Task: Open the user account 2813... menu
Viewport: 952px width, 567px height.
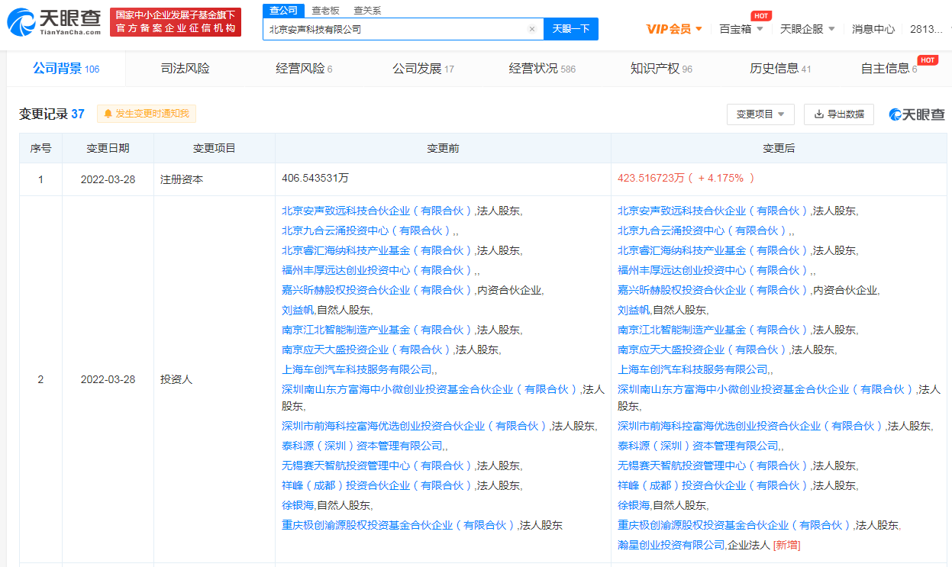Action: [927, 29]
